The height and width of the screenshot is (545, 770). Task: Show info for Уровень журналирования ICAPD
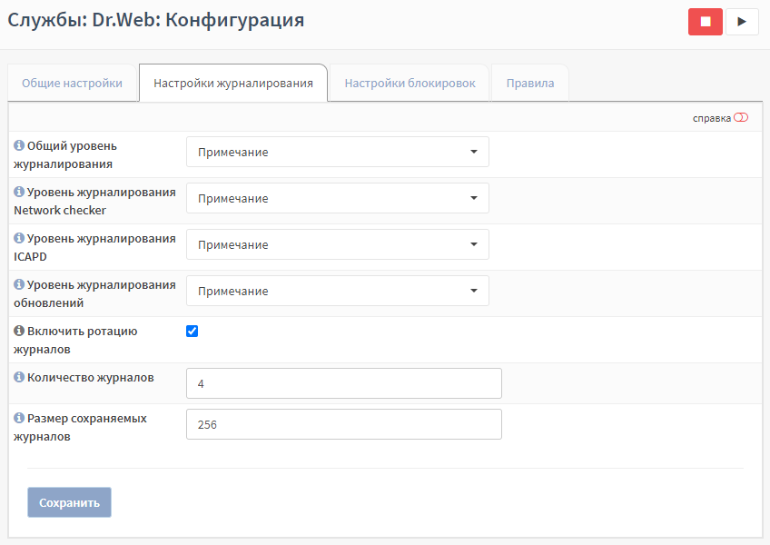pyautogui.click(x=19, y=238)
